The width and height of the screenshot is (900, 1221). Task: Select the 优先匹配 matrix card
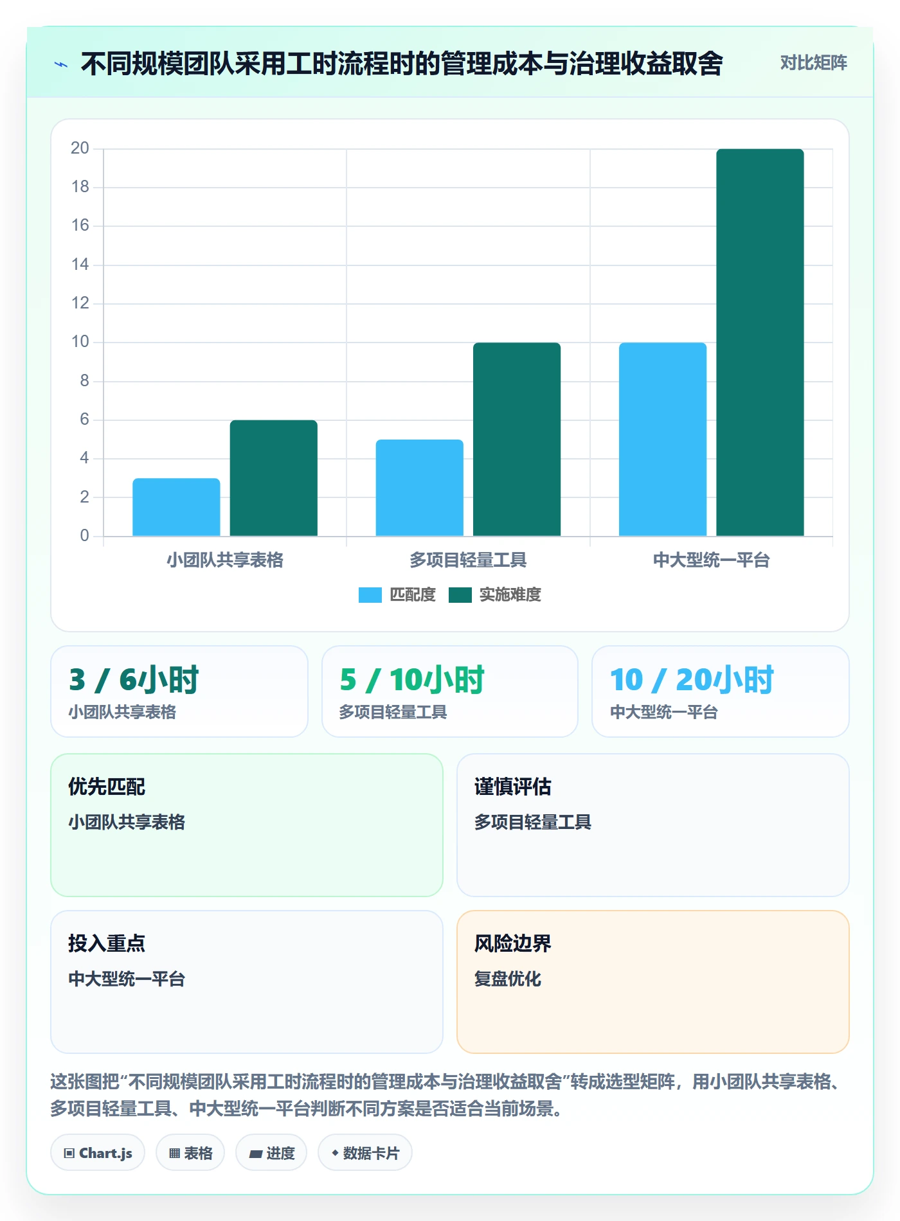[x=247, y=825]
